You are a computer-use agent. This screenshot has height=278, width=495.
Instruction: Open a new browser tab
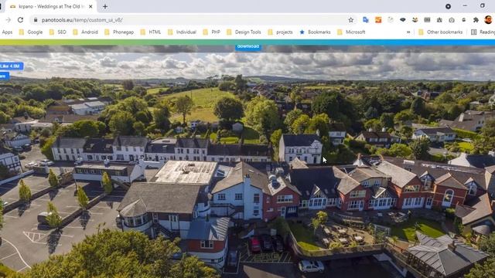tap(105, 6)
